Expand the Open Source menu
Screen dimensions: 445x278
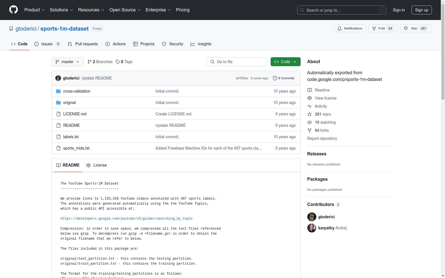[125, 10]
